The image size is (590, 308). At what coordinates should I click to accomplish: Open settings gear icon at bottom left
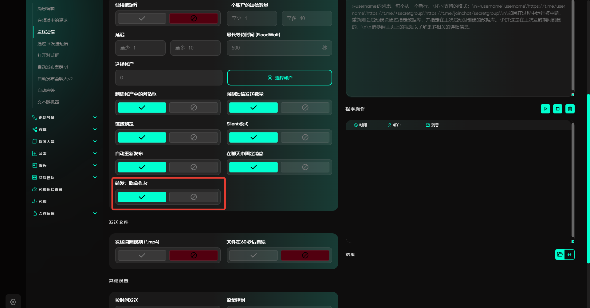[13, 302]
